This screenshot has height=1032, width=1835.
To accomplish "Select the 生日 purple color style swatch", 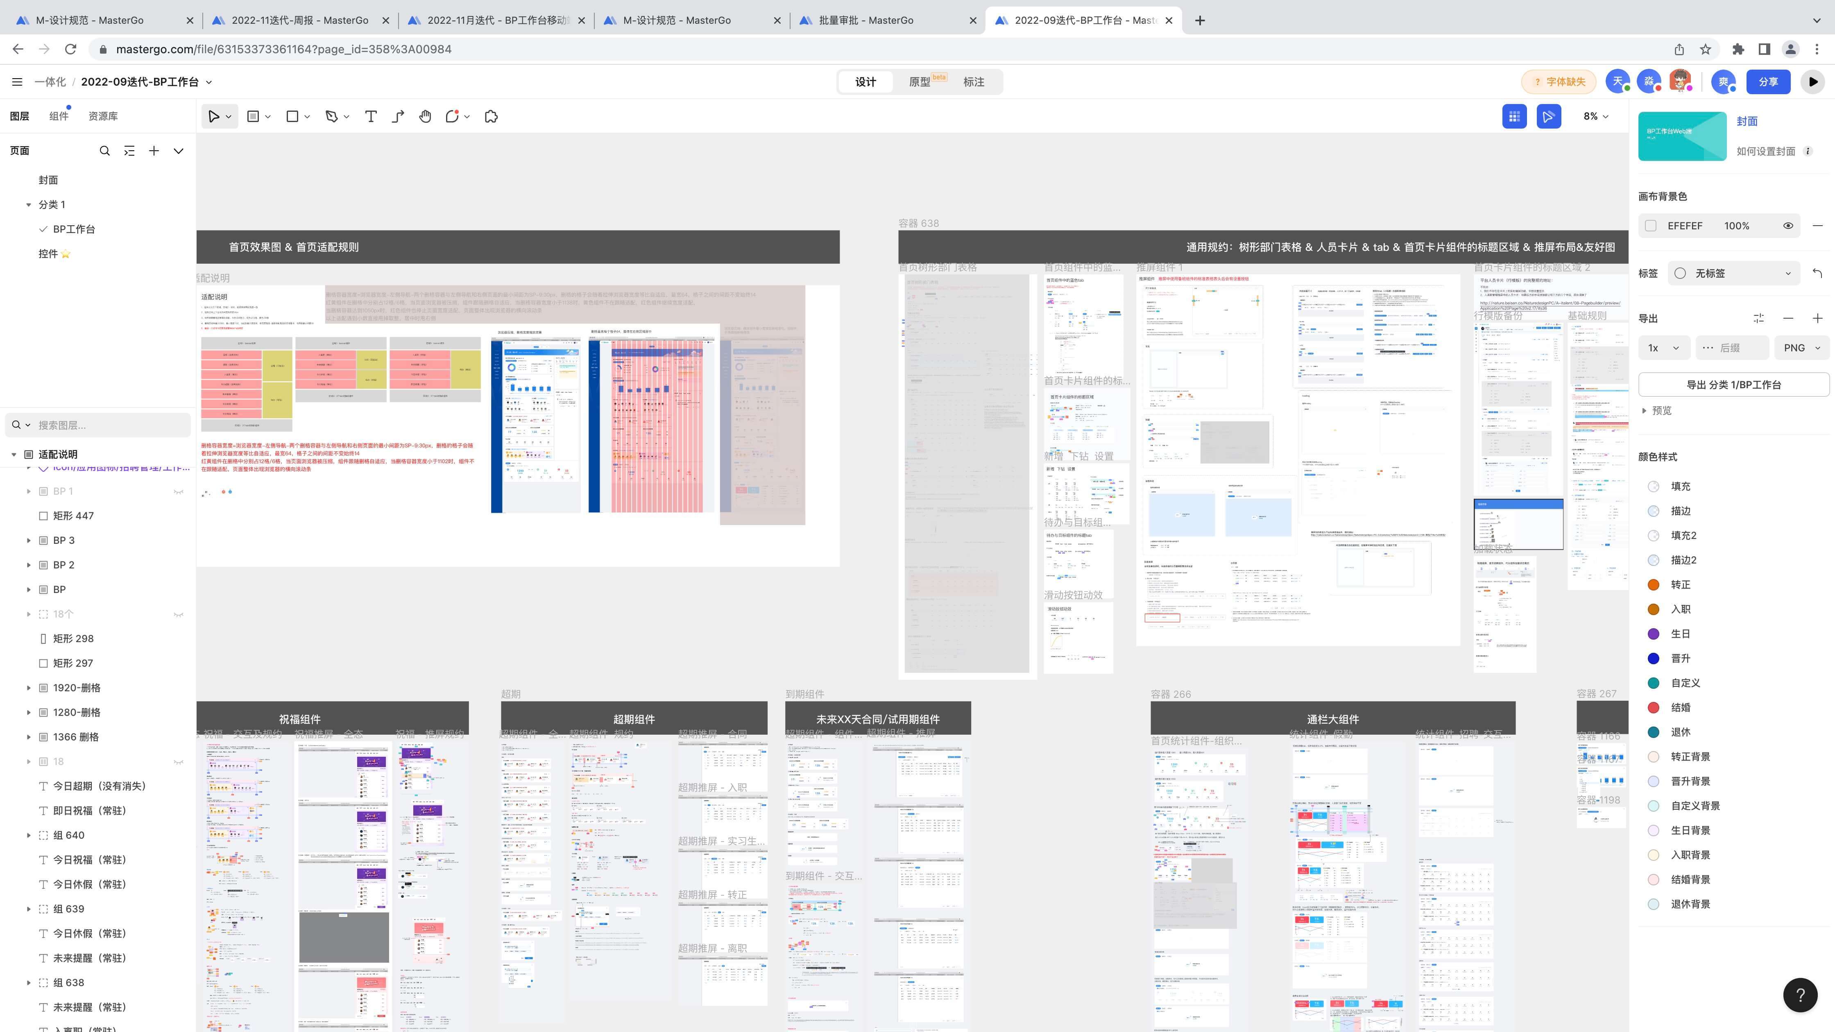I will (1654, 634).
